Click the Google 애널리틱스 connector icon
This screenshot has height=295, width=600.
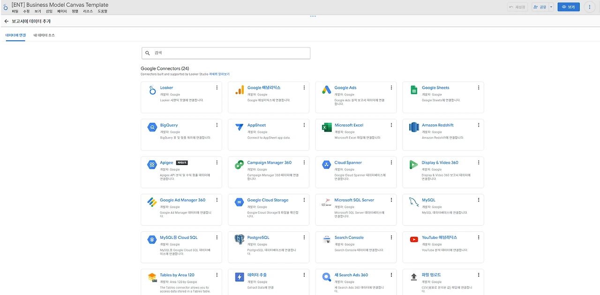click(240, 90)
